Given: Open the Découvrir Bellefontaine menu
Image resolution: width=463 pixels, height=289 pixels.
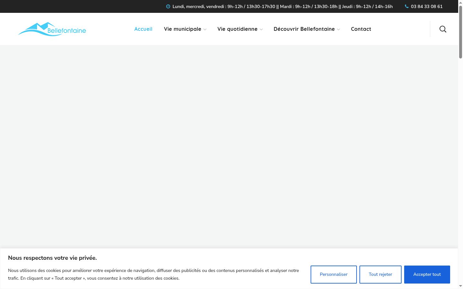Looking at the screenshot, I should pyautogui.click(x=304, y=29).
